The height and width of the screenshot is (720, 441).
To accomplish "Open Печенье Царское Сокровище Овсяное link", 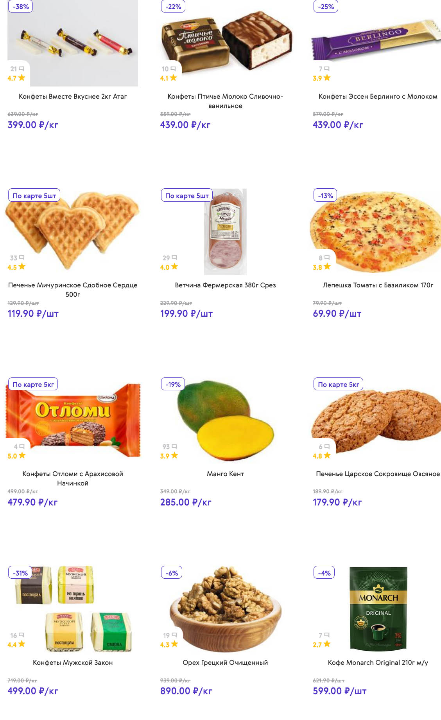I will click(378, 474).
